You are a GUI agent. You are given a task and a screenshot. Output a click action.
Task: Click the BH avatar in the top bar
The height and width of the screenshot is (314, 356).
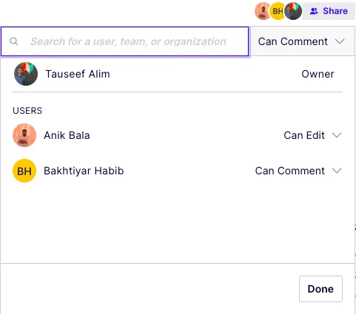click(x=277, y=11)
